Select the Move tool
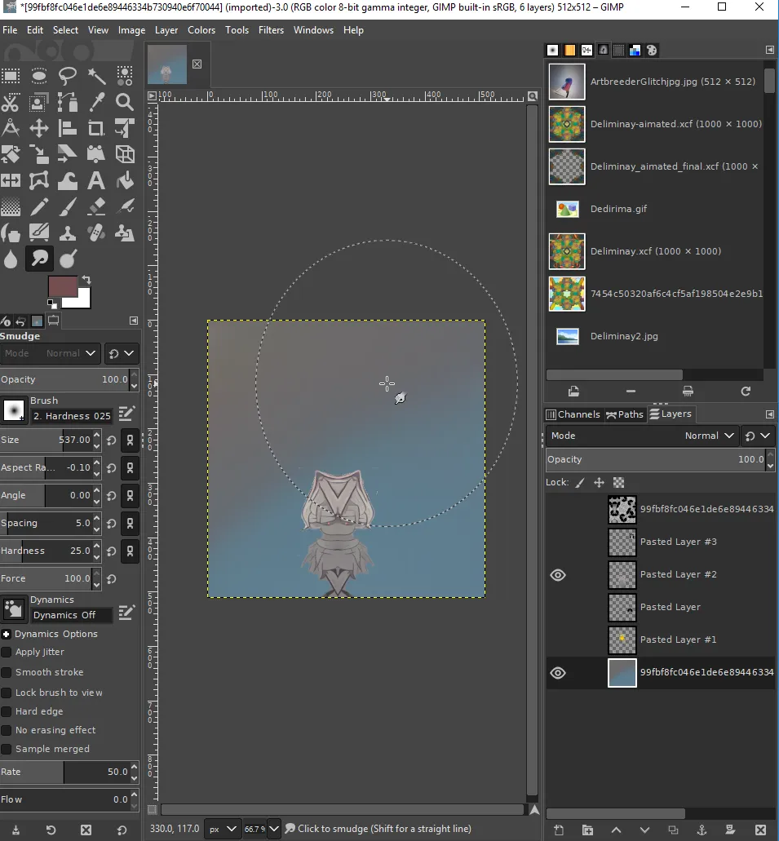The width and height of the screenshot is (779, 841). [x=38, y=128]
